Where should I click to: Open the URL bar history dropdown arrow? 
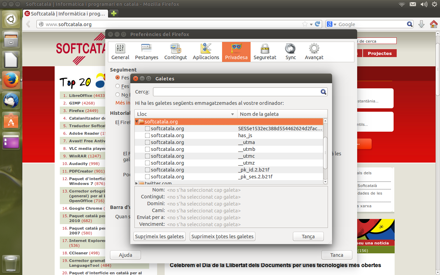pos(311,24)
